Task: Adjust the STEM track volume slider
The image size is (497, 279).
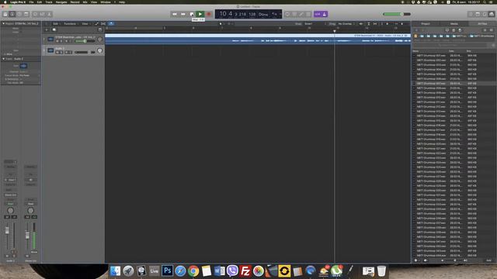Action: point(85,41)
